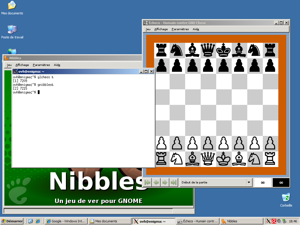The image size is (300, 225).
Task: Open the Affichage menu in the Échecs window
Action: pyautogui.click(x=161, y=29)
